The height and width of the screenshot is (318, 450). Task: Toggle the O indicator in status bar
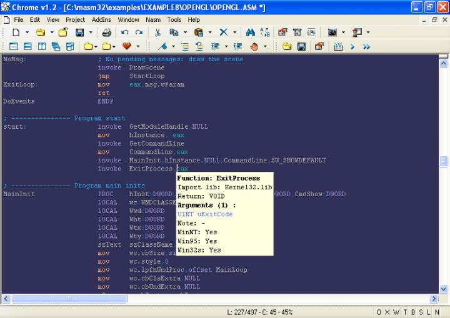[379, 312]
